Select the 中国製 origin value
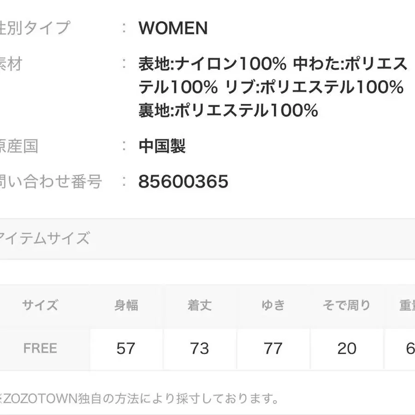The image size is (415, 415). [162, 147]
